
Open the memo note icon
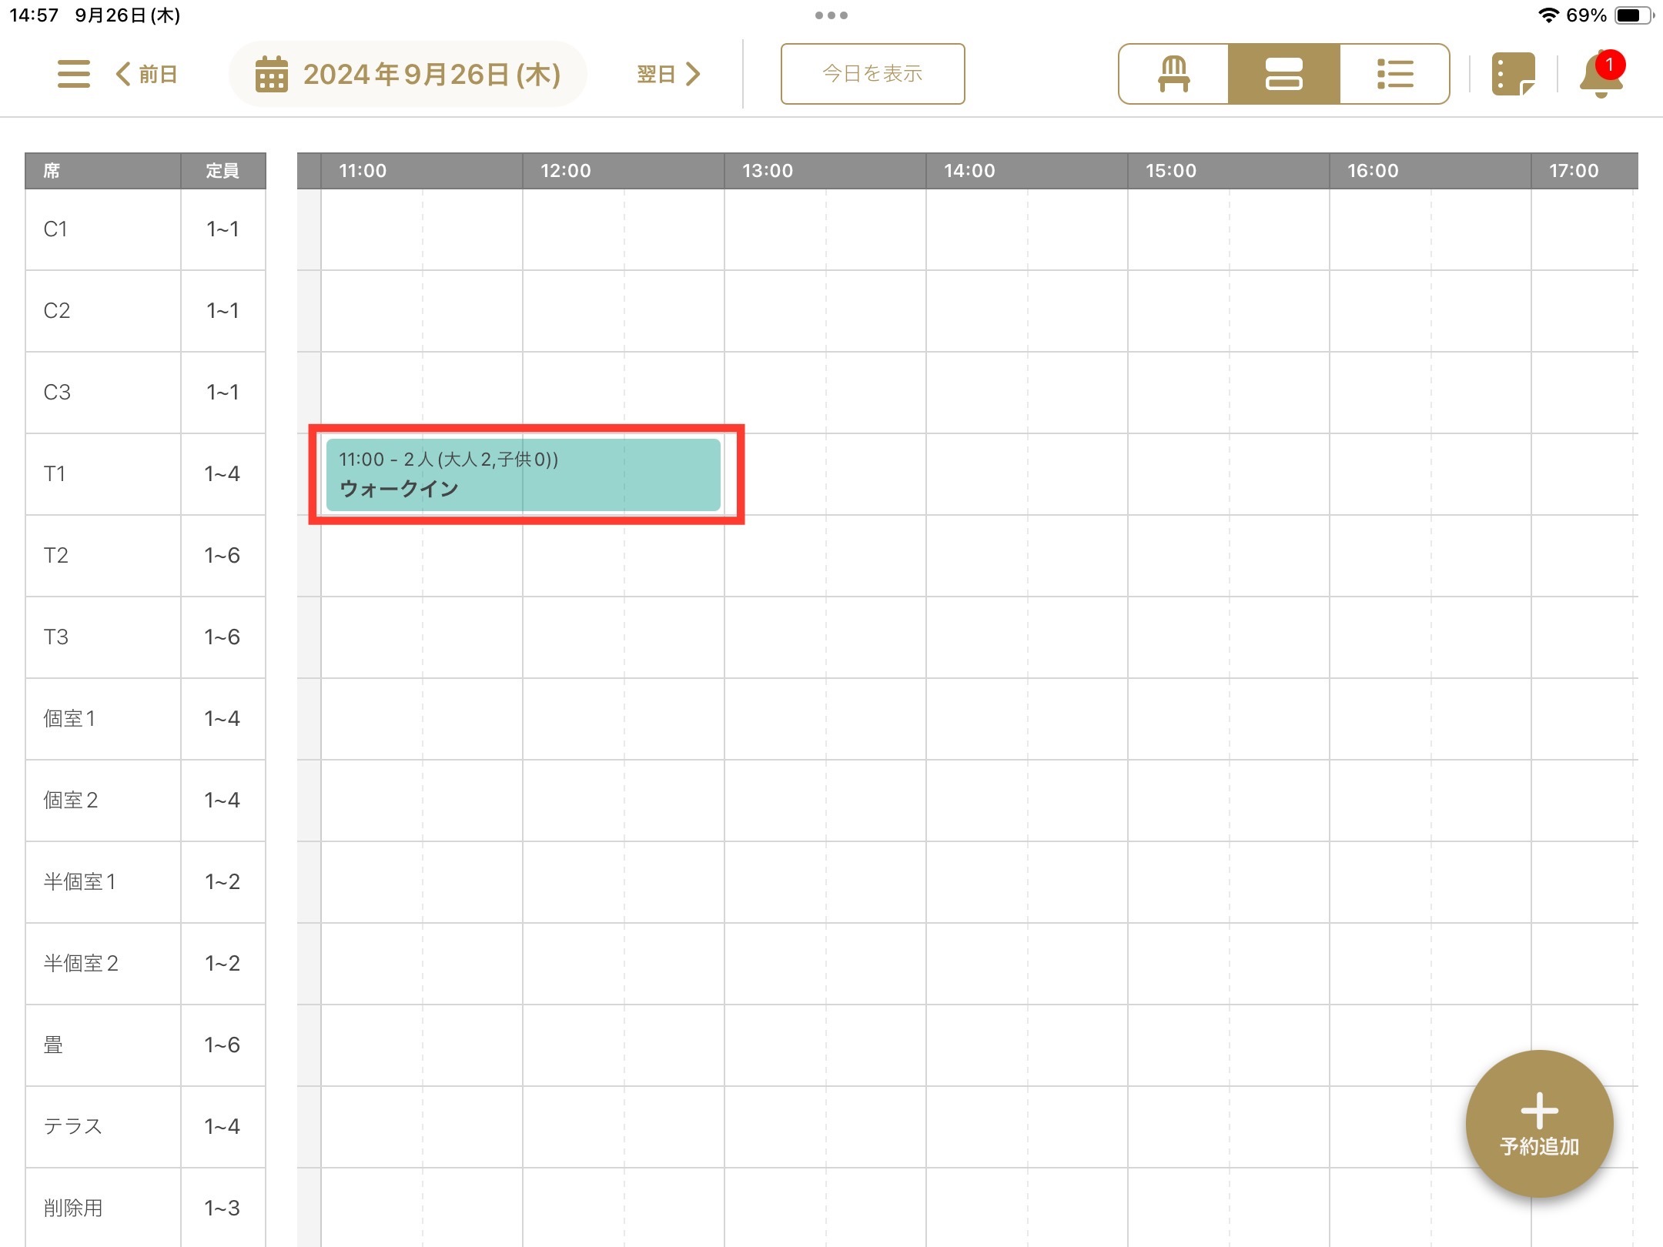(x=1513, y=74)
